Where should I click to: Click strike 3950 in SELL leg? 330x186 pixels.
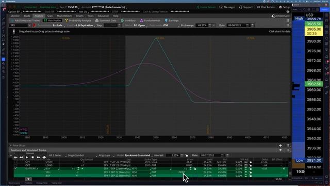tap(134, 172)
